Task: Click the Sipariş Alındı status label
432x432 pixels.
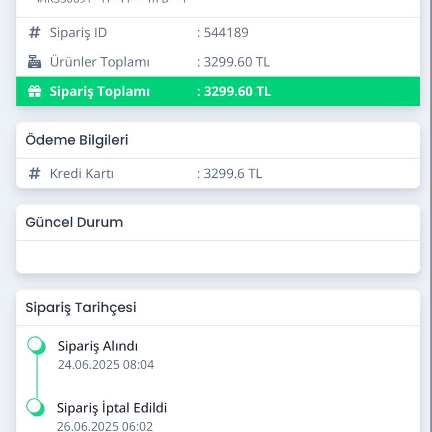Action: click(x=98, y=346)
